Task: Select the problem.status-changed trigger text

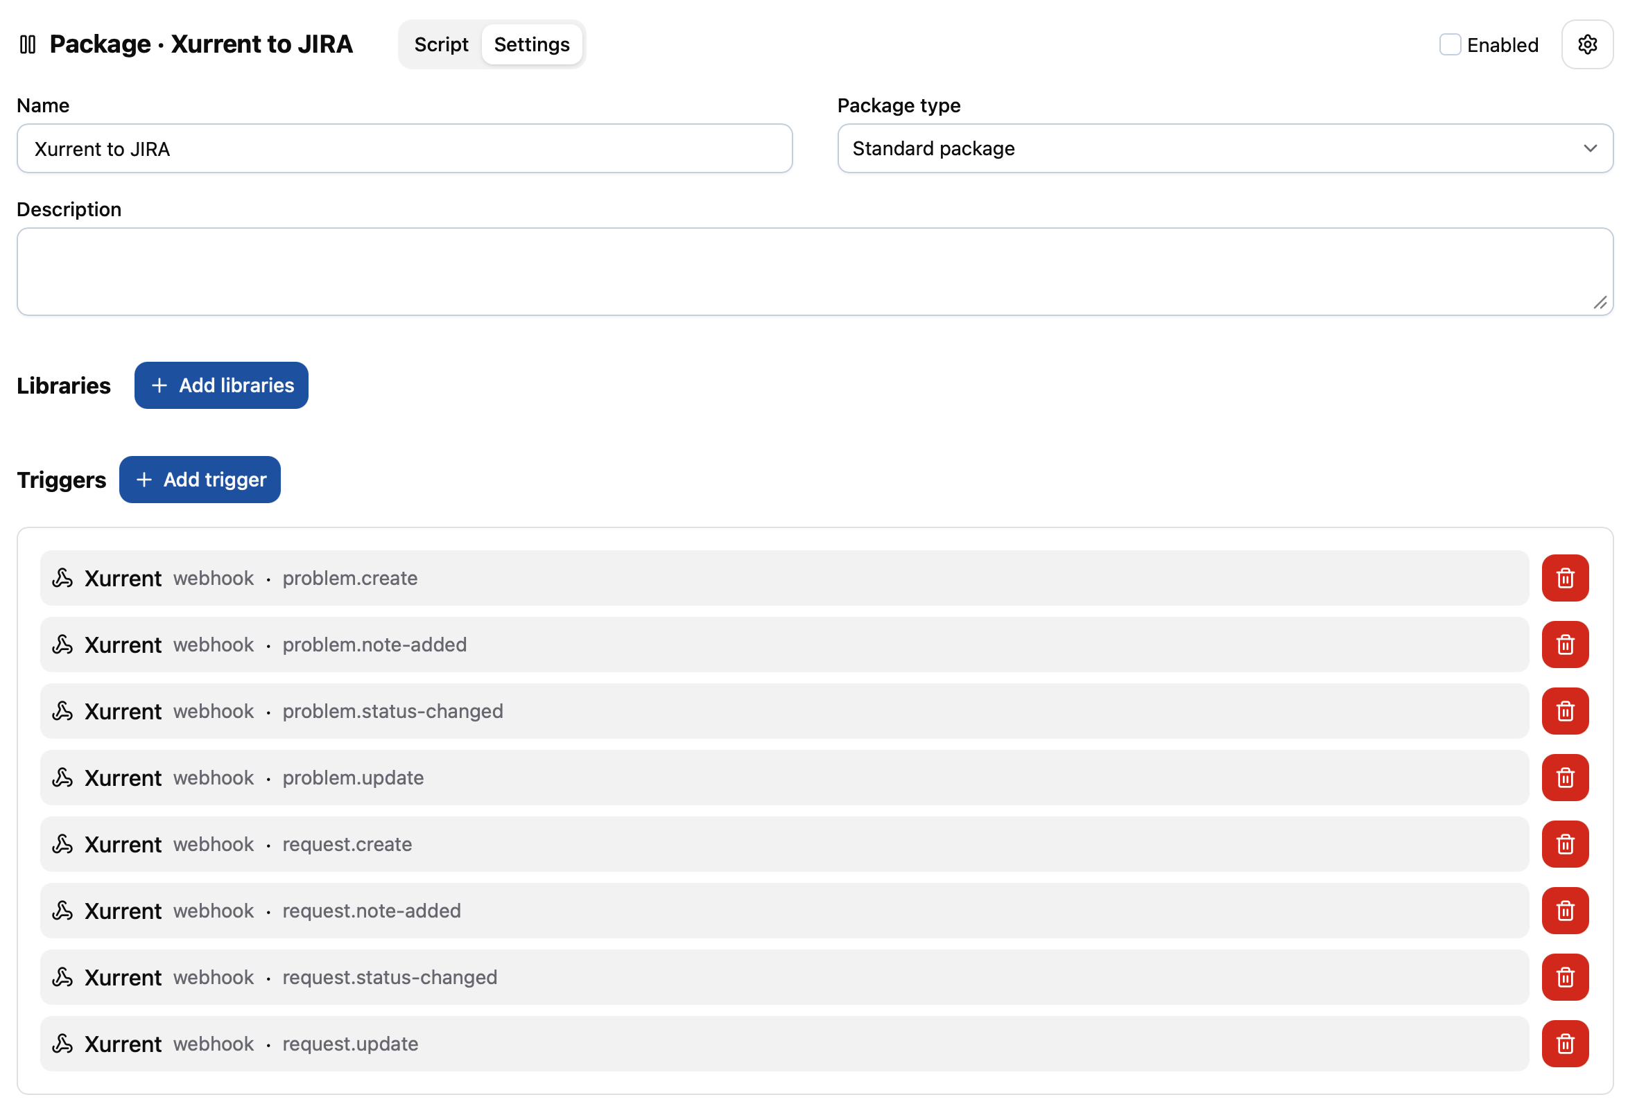Action: pyautogui.click(x=392, y=711)
